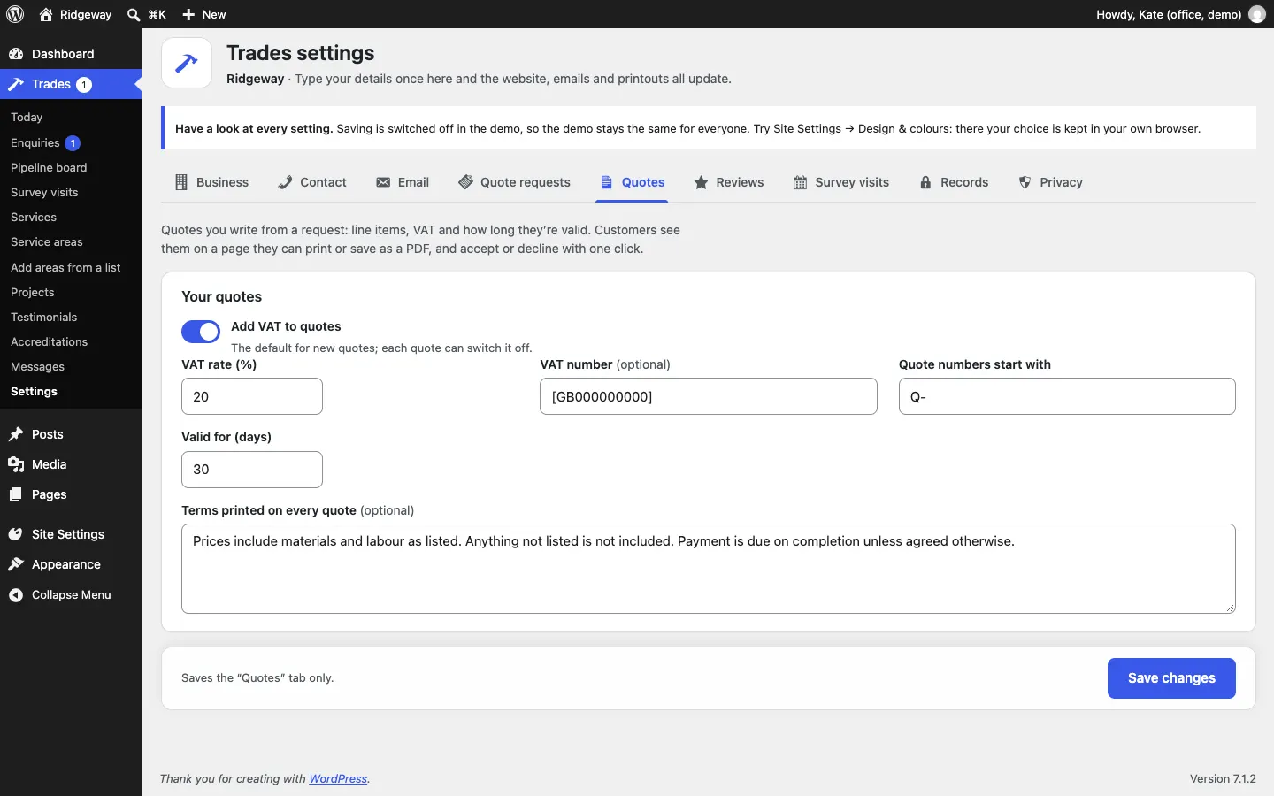Click the Collapse Menu label
This screenshot has height=796, width=1274.
[x=72, y=595]
